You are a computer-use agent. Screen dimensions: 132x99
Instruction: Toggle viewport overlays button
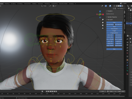coord(110,6)
